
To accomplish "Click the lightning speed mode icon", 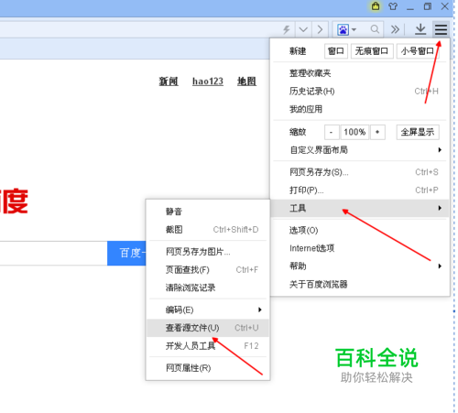I will point(286,29).
